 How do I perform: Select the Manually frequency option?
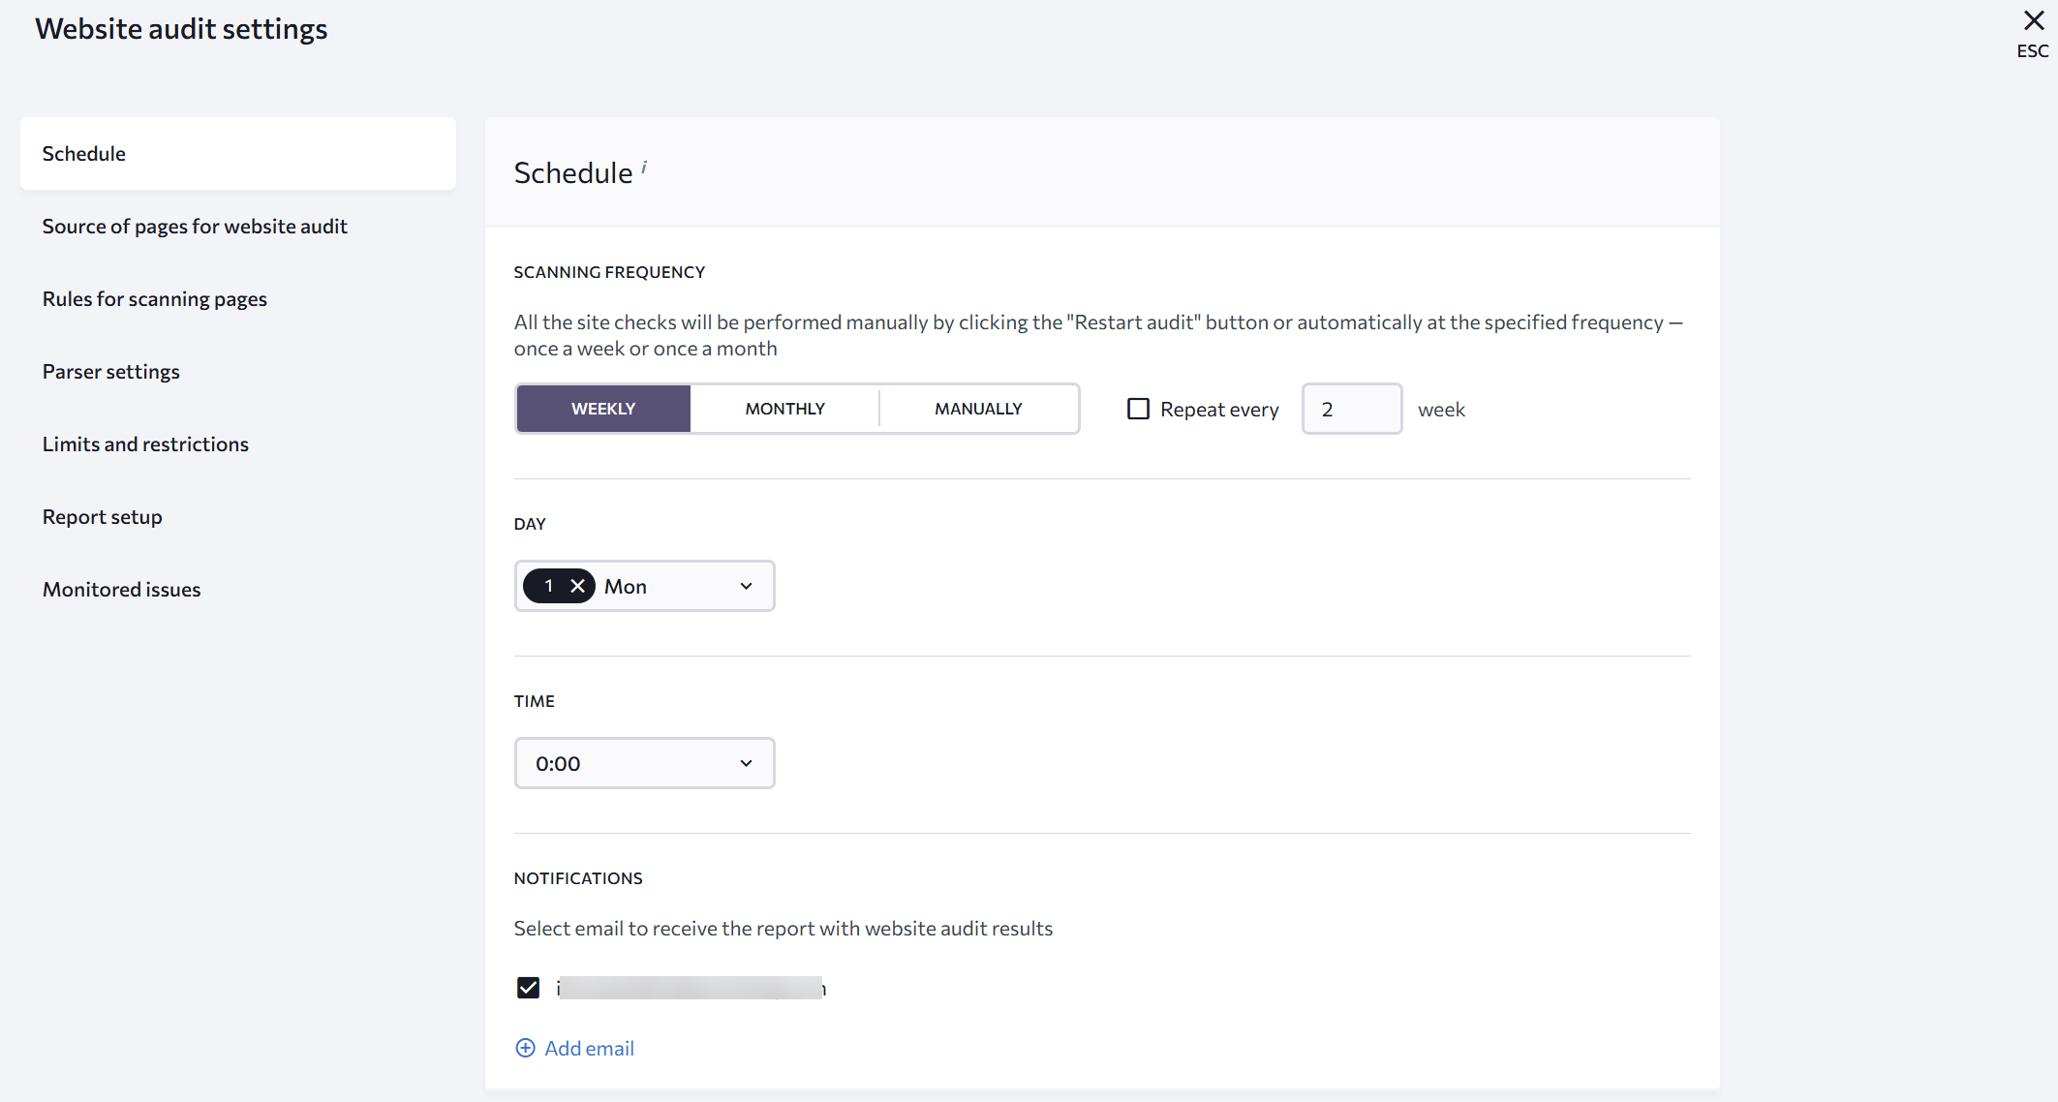coord(978,409)
